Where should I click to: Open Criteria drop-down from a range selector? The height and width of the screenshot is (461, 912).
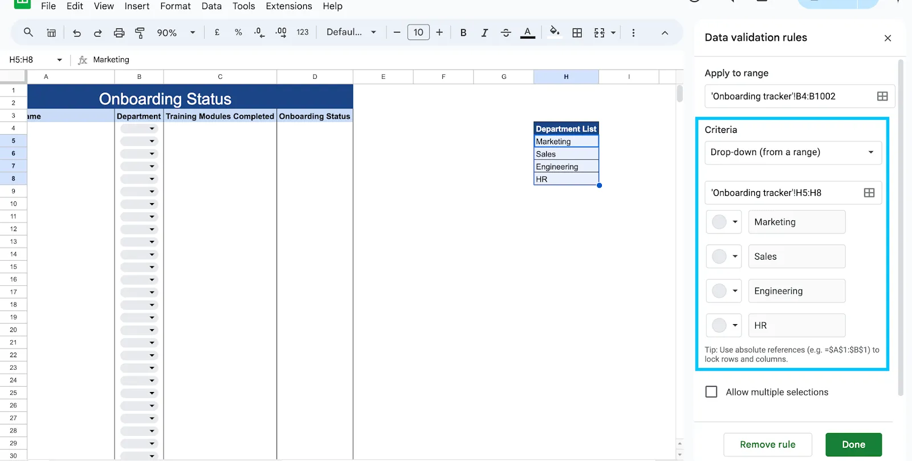793,152
